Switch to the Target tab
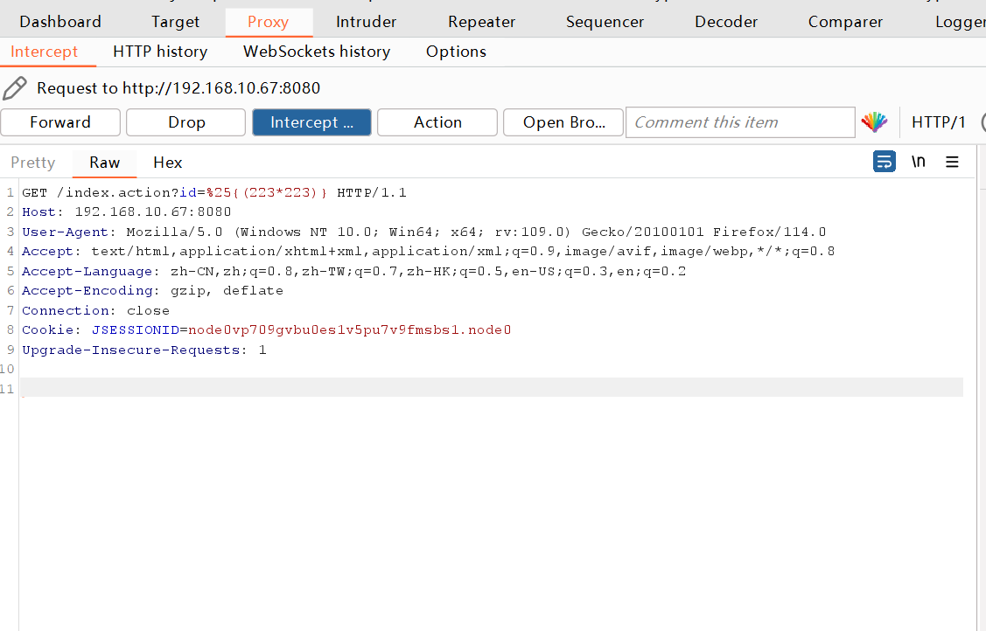The height and width of the screenshot is (631, 986). [x=176, y=22]
